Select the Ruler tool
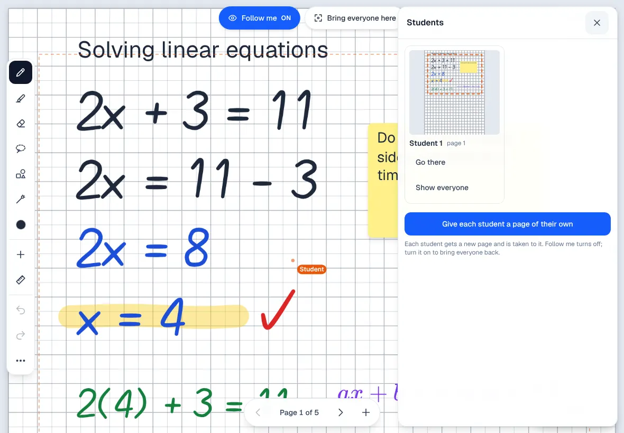Viewport: 624px width, 433px height. [21, 280]
